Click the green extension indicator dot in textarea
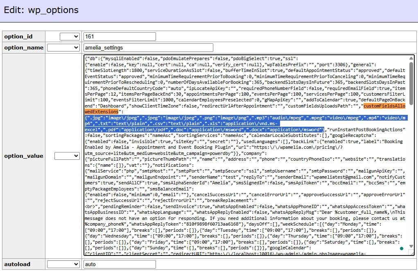 point(402,249)
